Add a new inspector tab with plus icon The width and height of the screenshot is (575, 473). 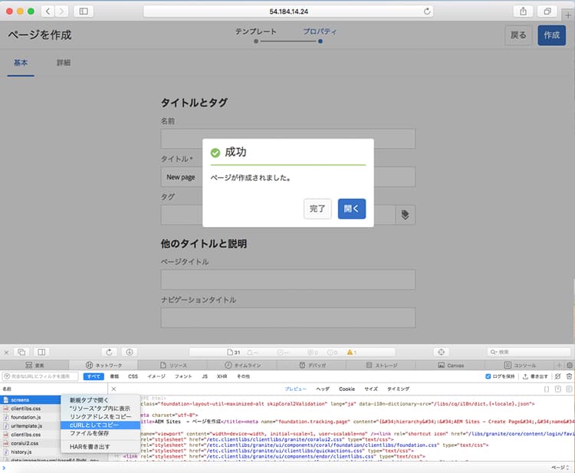559,365
